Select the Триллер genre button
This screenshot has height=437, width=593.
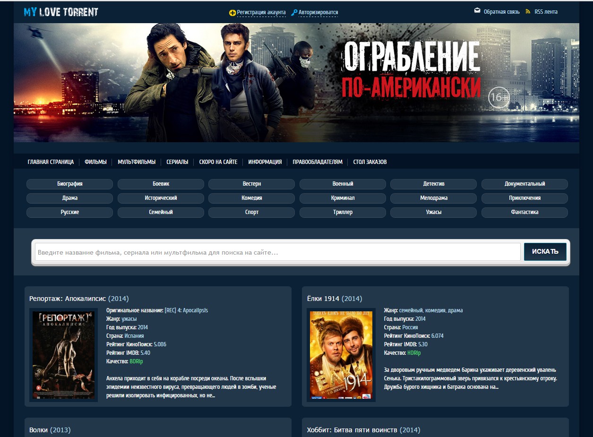pyautogui.click(x=343, y=212)
